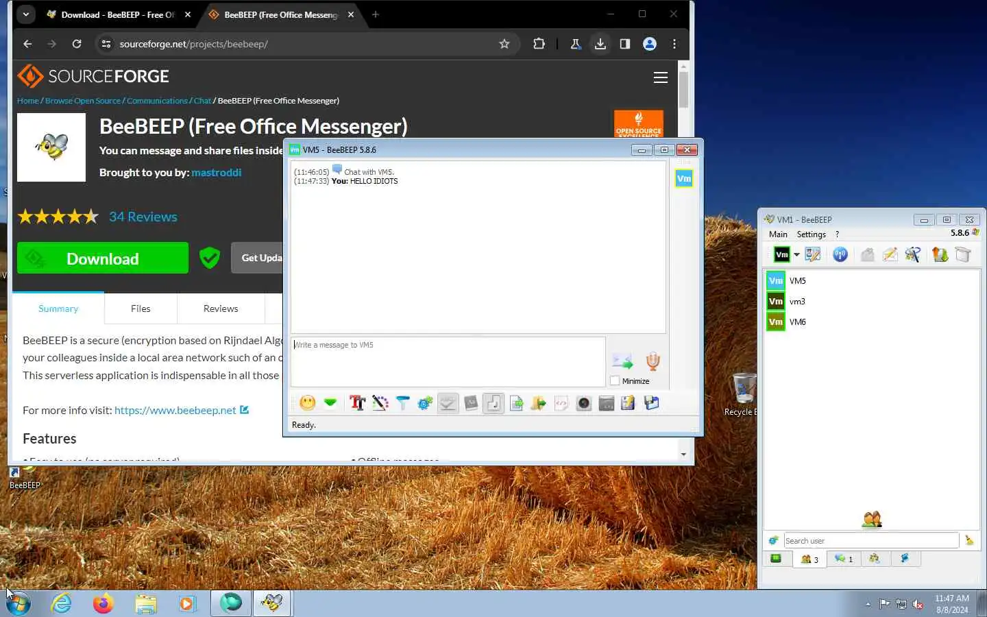
Task: Click the code snippet page icon
Action: [561, 403]
